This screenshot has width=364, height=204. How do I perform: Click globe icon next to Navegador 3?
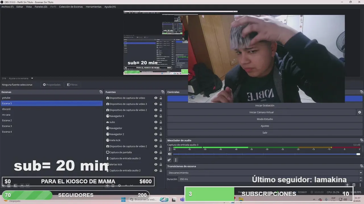108,116
